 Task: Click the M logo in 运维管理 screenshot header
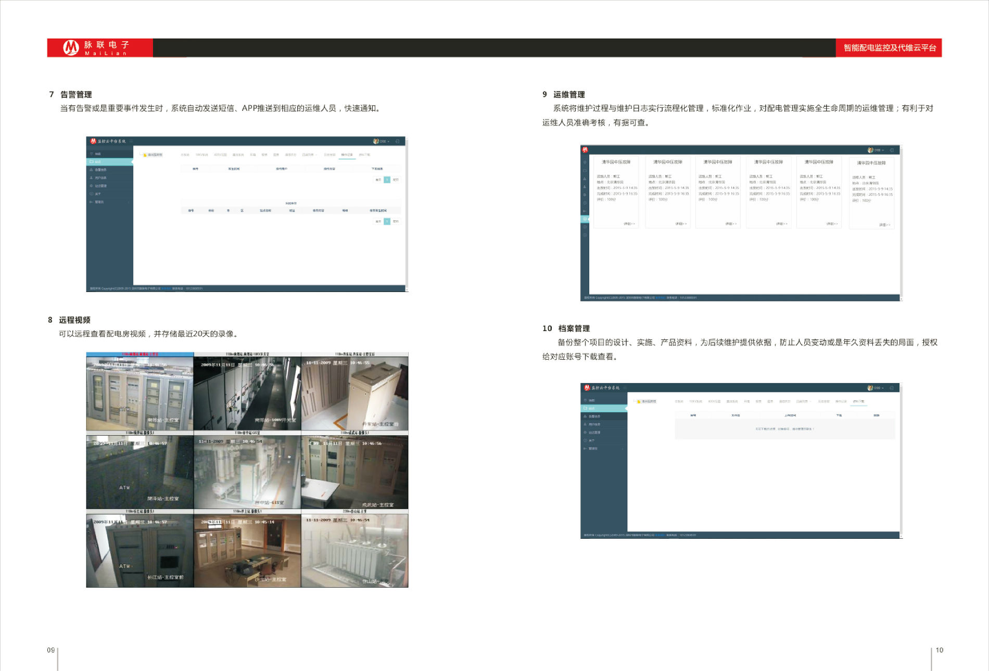pos(585,150)
